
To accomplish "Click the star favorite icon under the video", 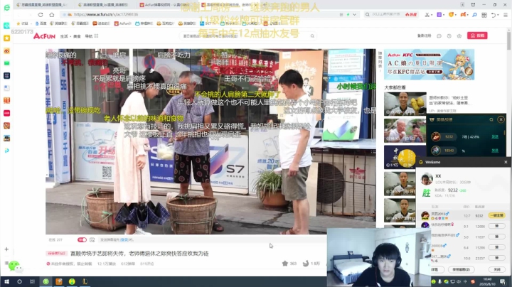I will click(284, 263).
